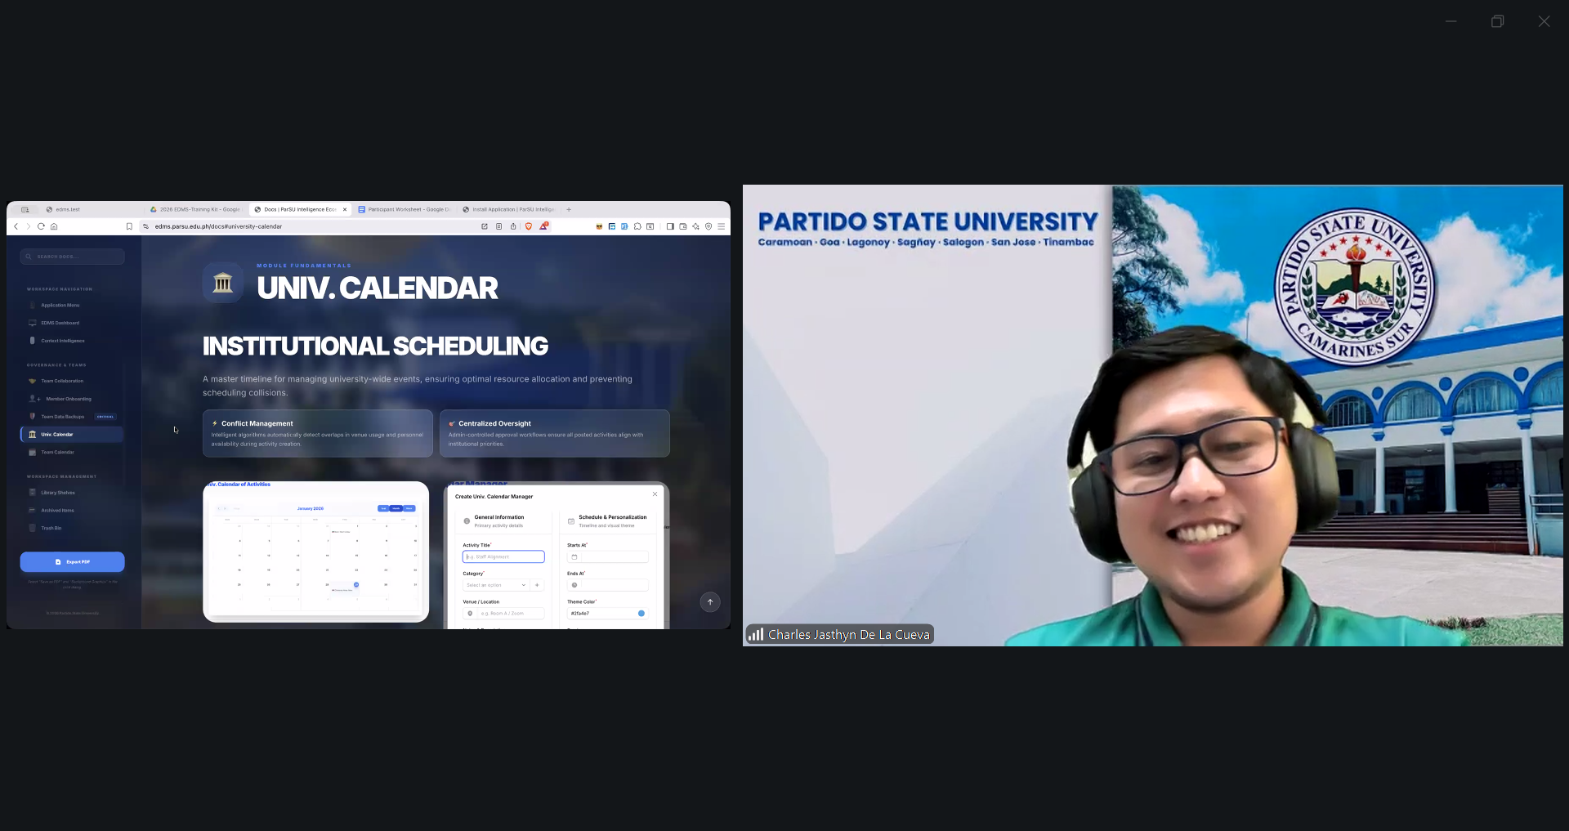Image resolution: width=1569 pixels, height=831 pixels.
Task: Open the browser hamburger menu icon
Action: tap(721, 226)
